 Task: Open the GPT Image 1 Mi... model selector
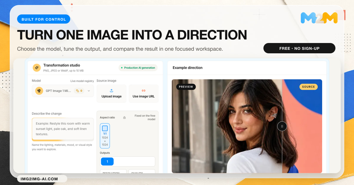coord(63,91)
